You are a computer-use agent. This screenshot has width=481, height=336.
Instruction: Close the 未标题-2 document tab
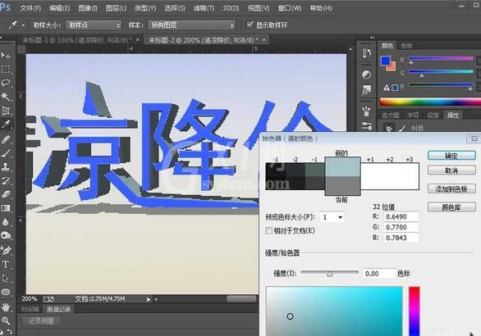click(263, 39)
